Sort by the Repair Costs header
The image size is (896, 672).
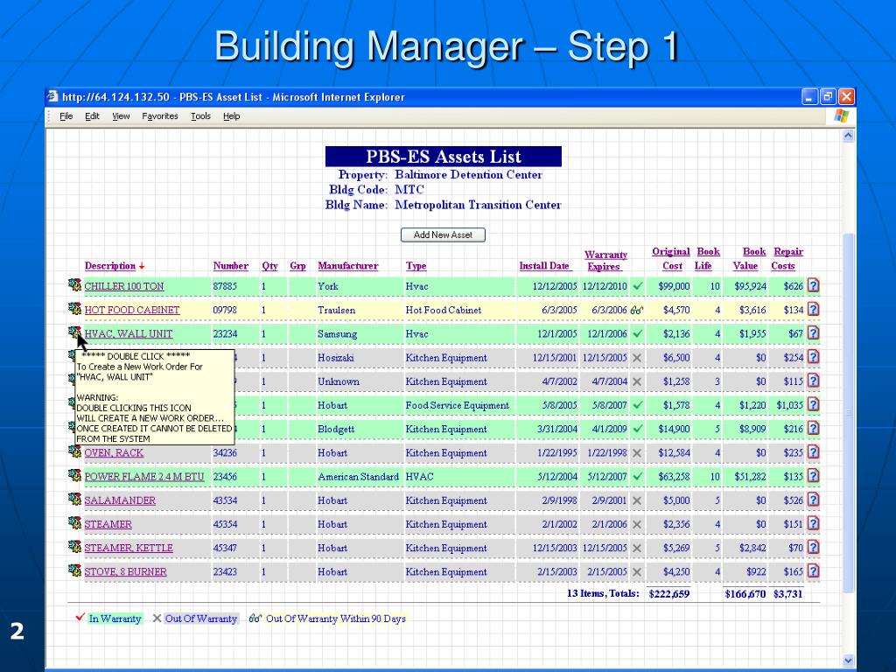[x=787, y=258]
